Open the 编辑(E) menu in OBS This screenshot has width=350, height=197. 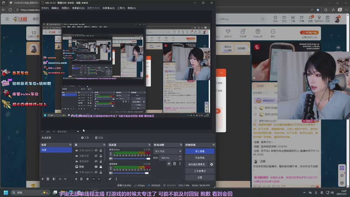point(55,8)
